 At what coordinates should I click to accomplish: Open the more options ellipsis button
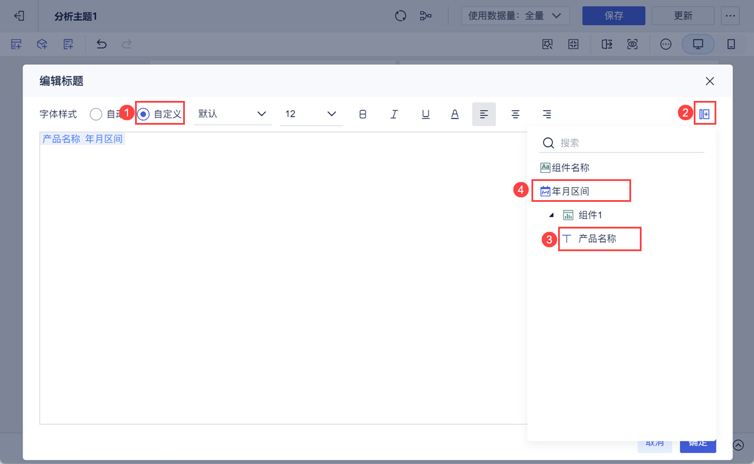pyautogui.click(x=730, y=16)
